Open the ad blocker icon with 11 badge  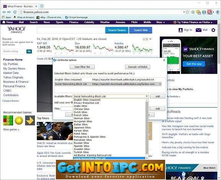209,12
